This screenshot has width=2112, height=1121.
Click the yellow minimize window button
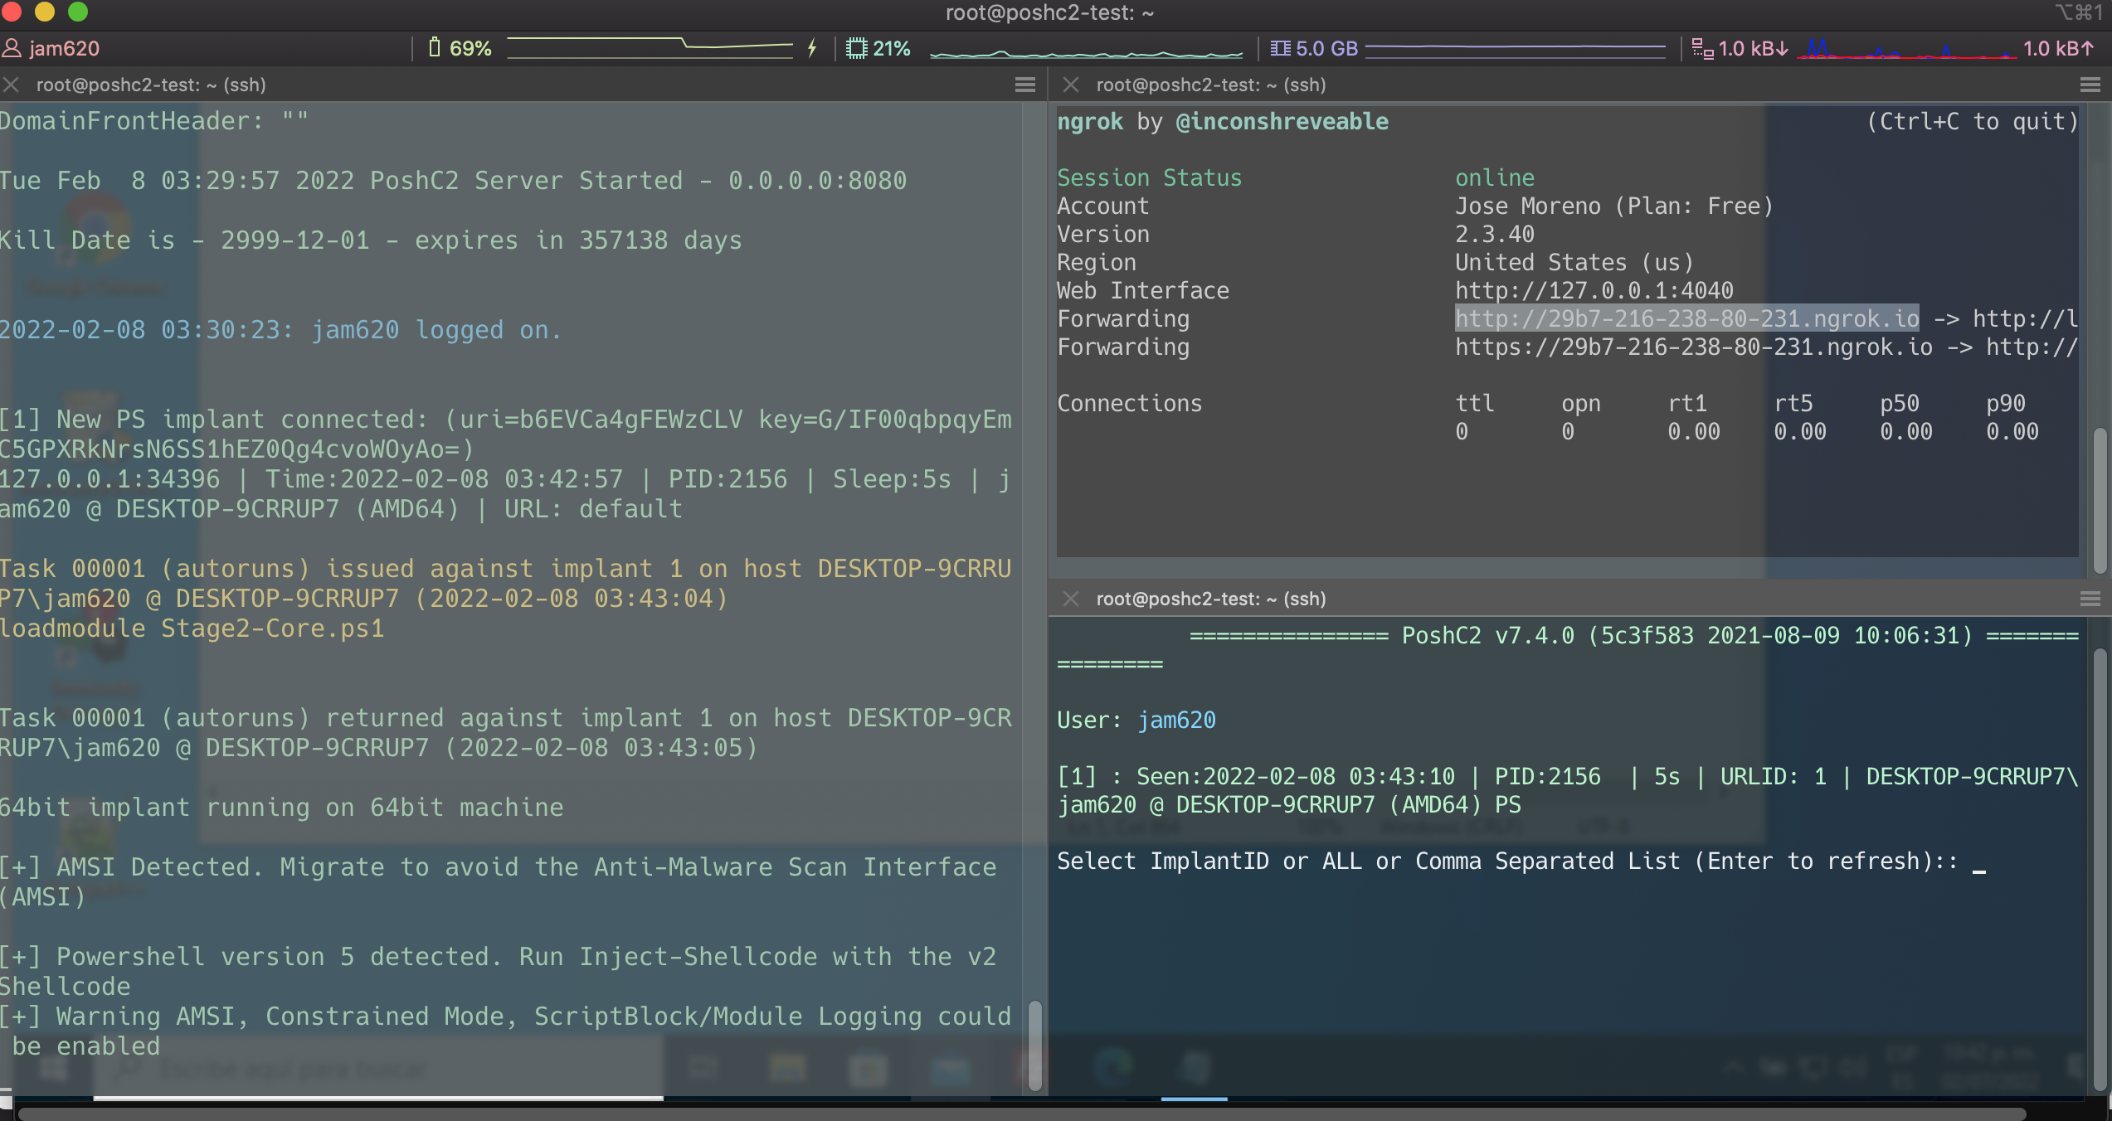pyautogui.click(x=45, y=12)
